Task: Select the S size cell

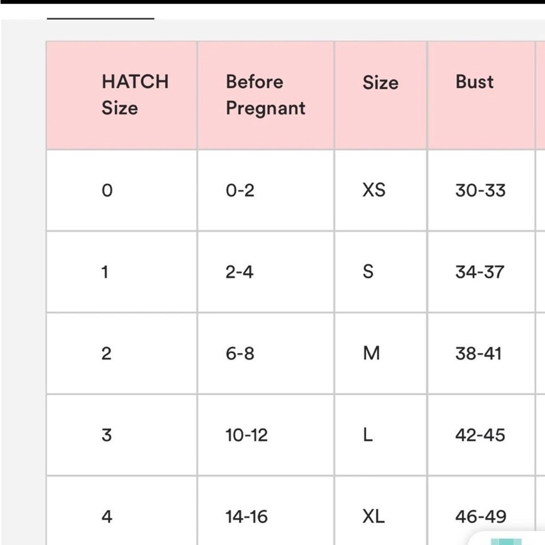Action: click(380, 272)
